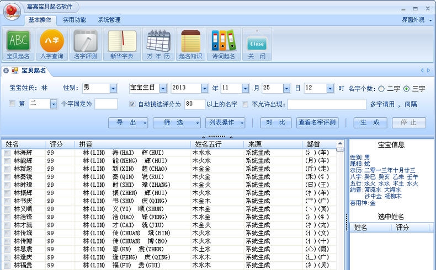Image resolution: width=436 pixels, height=270 pixels.
Task: Open the 名字评测 name evaluation tool
Action: (x=86, y=44)
